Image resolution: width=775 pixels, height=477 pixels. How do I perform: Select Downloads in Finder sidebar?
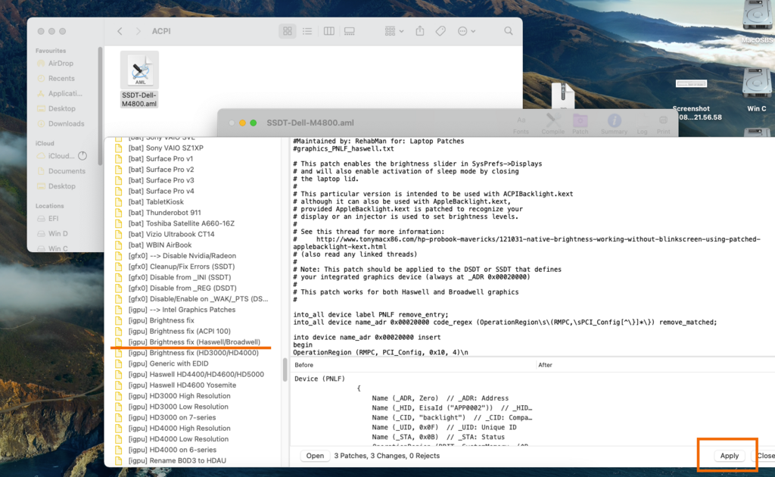tap(67, 123)
